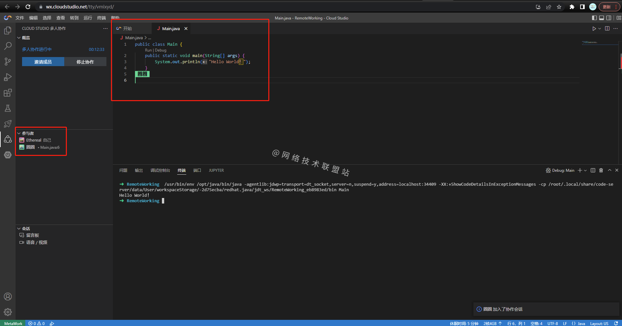The image size is (622, 326).
Task: Switch to the JUPYTER panel tab
Action: pos(216,170)
